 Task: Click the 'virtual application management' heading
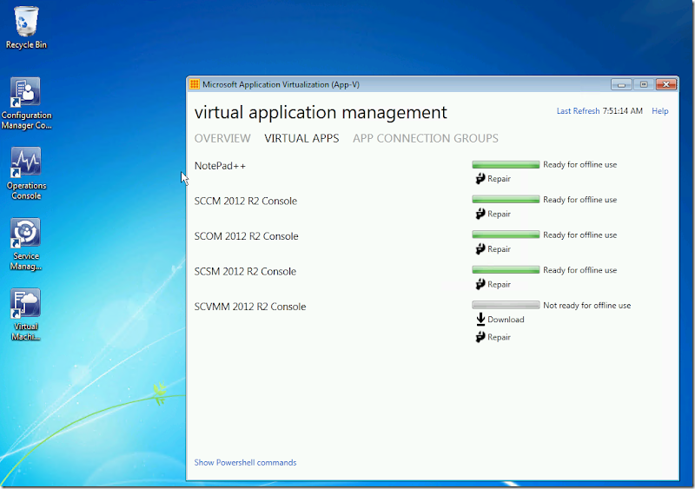pos(321,113)
